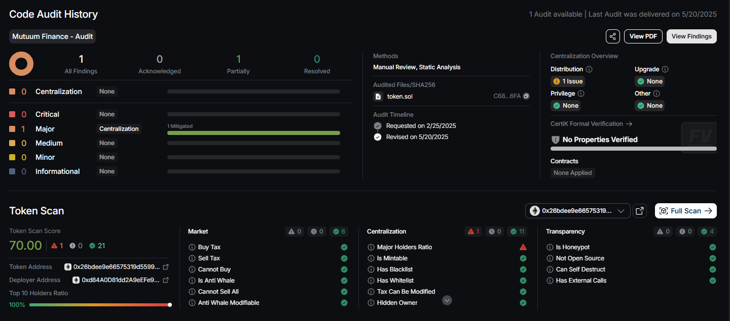Image resolution: width=730 pixels, height=321 pixels.
Task: Show Tax Can Be Modified info icon
Action: 371,292
